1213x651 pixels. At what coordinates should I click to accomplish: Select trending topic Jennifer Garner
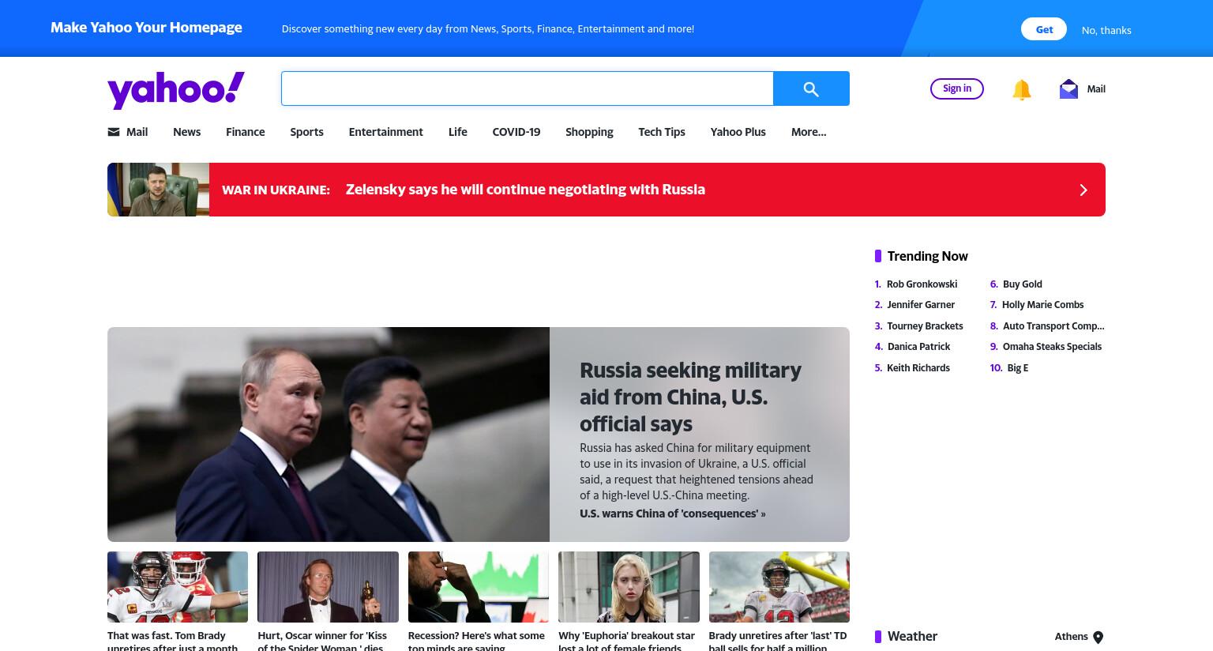click(921, 305)
